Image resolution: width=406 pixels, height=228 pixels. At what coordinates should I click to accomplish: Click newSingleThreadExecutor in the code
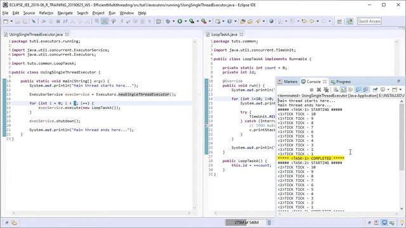(x=144, y=94)
